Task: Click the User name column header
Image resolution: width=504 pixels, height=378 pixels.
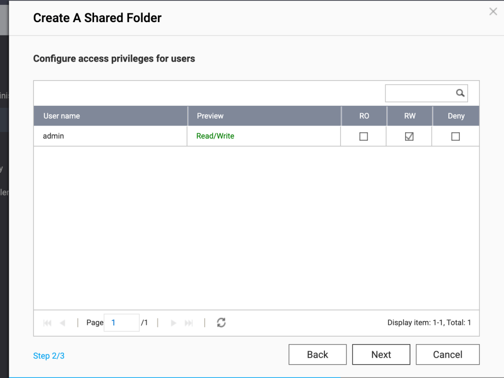Action: [61, 116]
